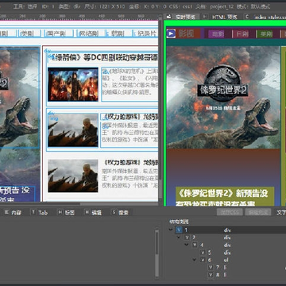Image resolution: width=286 pixels, height=286 pixels.
Task: Toggle the V checkbox of node 7
Action: pyautogui.click(x=211, y=268)
